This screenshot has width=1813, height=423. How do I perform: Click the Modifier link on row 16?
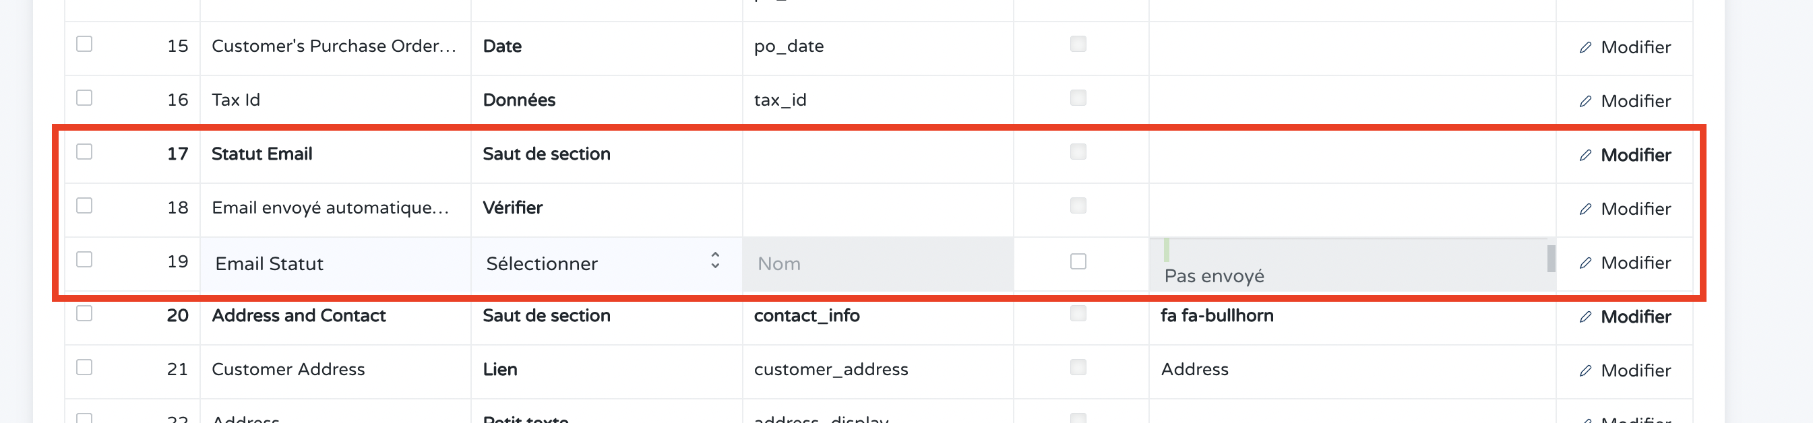click(x=1634, y=101)
